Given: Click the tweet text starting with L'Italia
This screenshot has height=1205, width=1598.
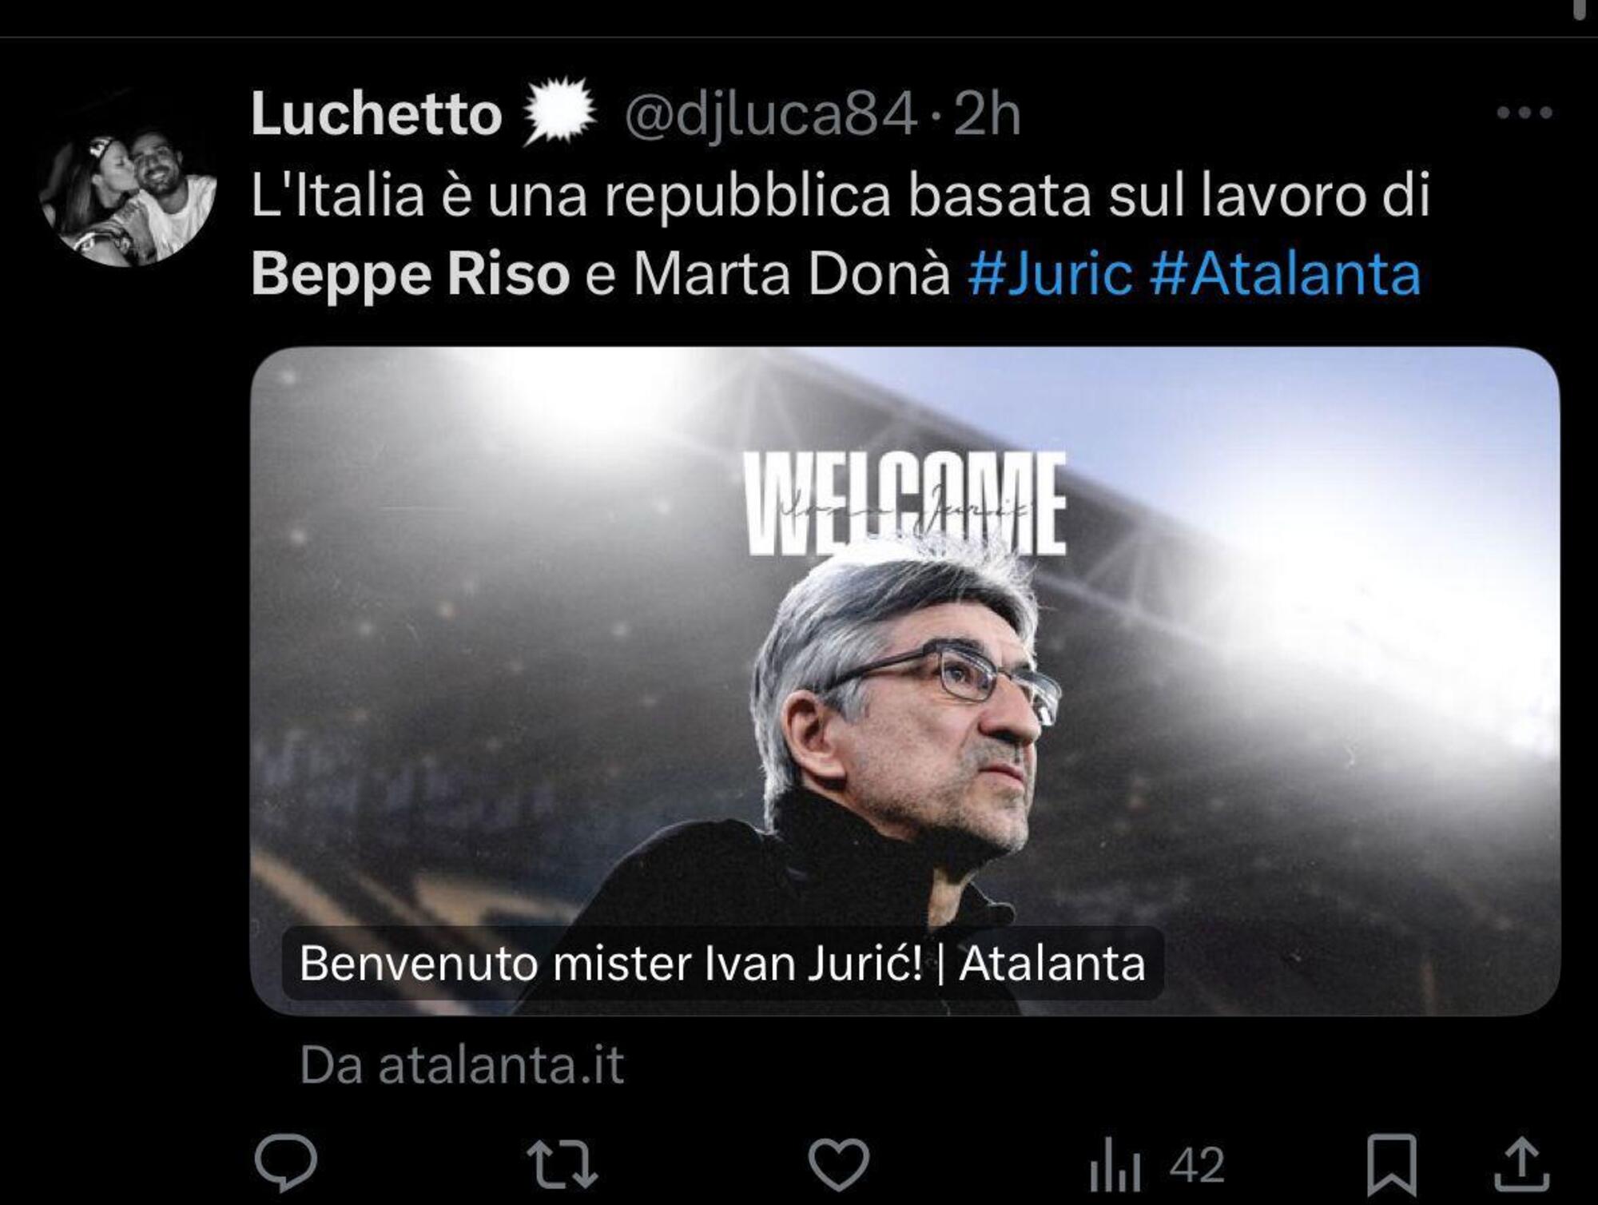Looking at the screenshot, I should 839,196.
